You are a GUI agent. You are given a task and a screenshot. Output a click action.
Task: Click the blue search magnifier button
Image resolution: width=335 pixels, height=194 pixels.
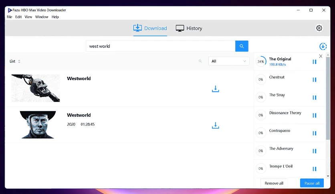(x=242, y=46)
